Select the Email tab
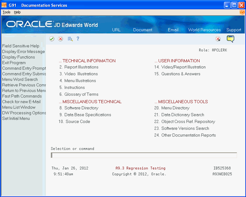Viewport: 246px width, 197px height. tap(173, 30)
